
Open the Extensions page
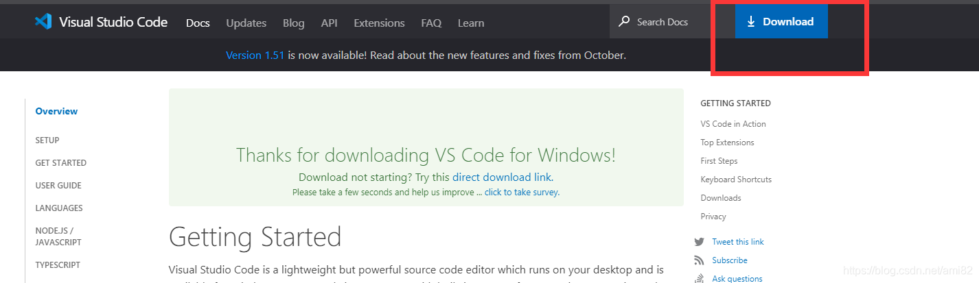(x=379, y=23)
